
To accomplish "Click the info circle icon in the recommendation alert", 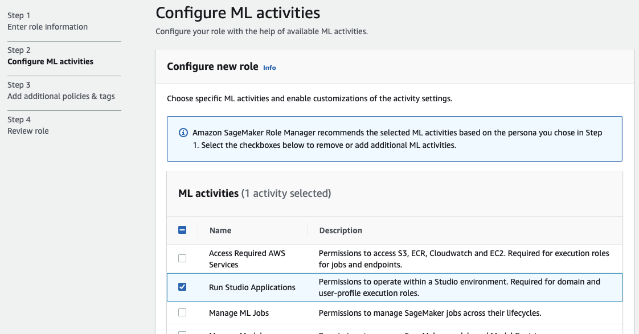I will coord(183,133).
